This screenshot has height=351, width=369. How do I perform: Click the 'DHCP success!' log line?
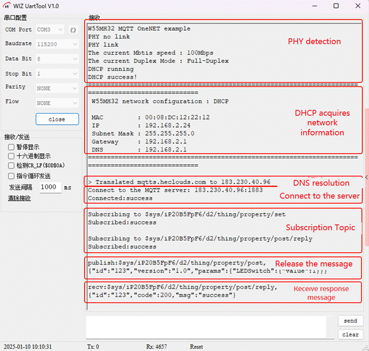(x=112, y=77)
